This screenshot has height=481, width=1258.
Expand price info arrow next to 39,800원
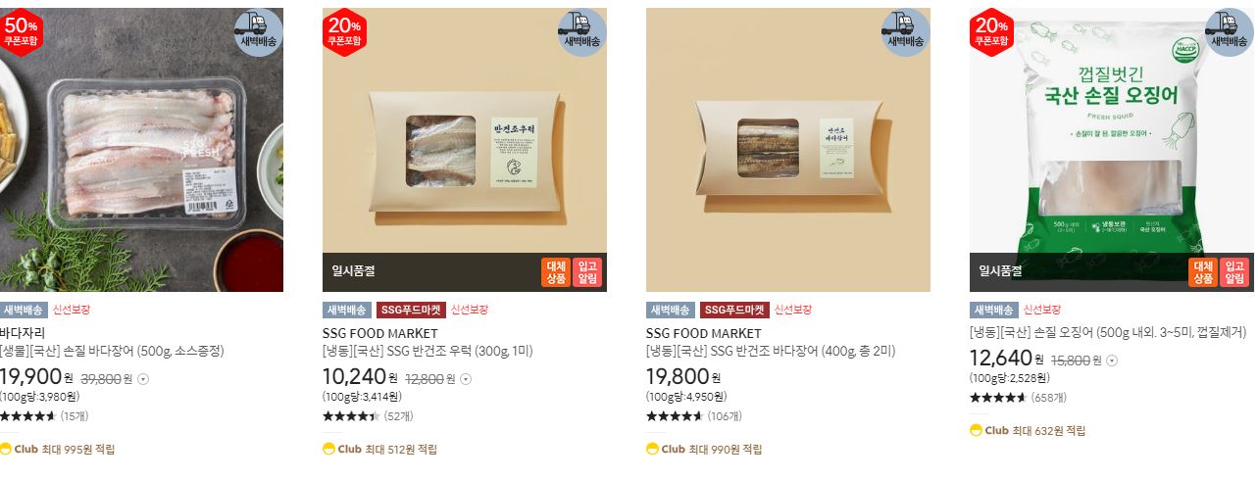(x=143, y=379)
